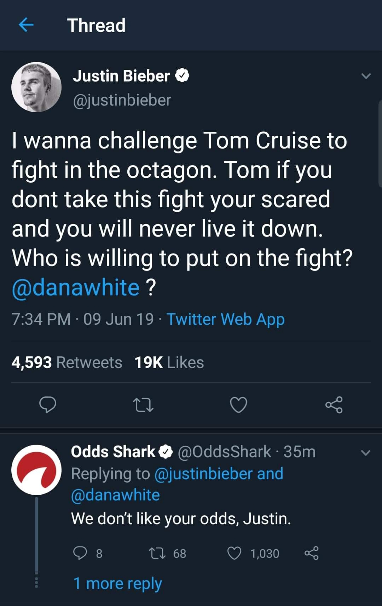Click the Justin Bieber verified badge
Image resolution: width=382 pixels, height=606 pixels.
point(182,76)
